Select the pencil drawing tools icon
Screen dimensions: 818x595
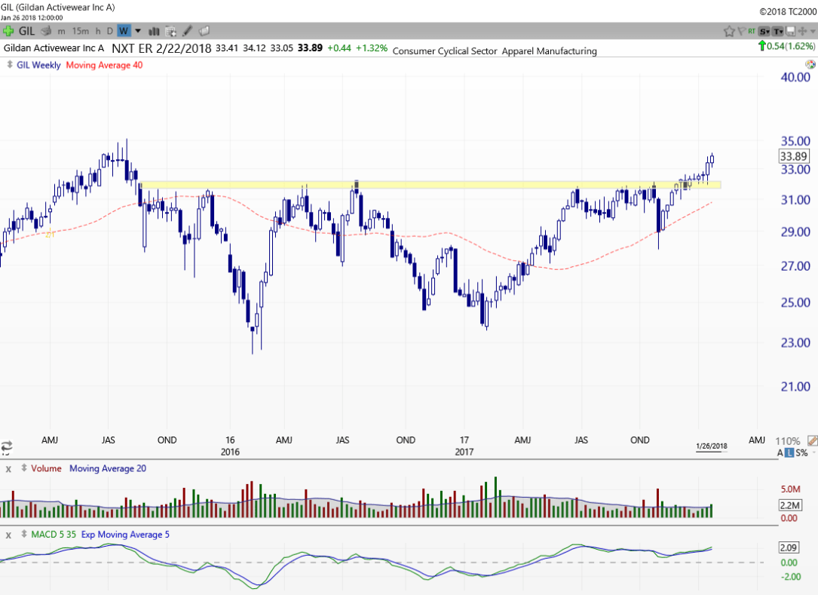click(187, 31)
